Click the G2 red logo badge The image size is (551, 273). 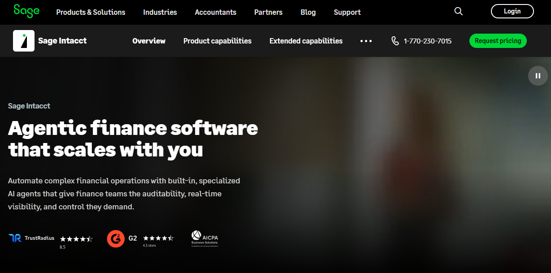point(116,238)
